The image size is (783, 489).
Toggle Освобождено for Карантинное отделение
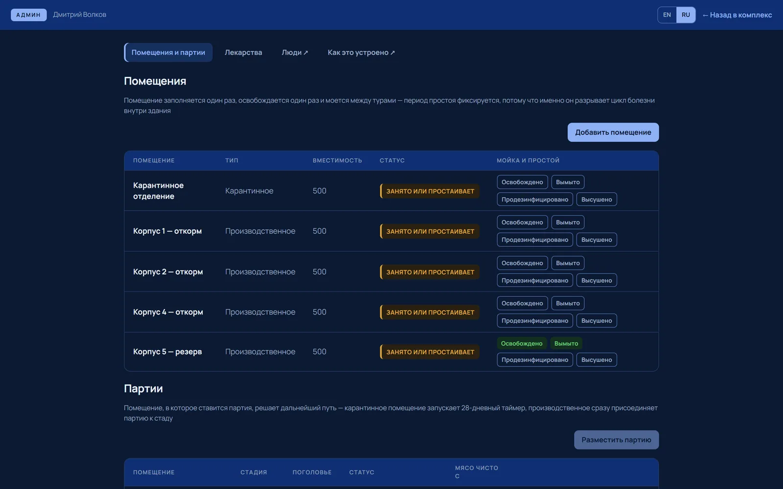522,182
